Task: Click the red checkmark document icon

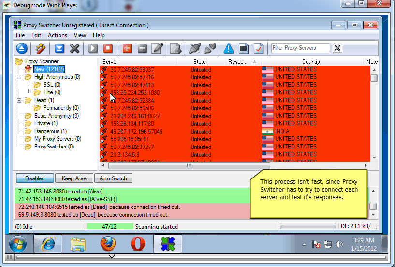Action: pos(259,48)
